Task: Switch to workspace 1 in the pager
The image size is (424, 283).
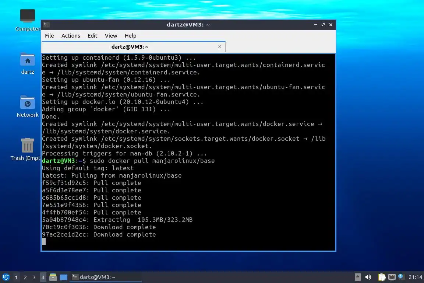Action: coord(17,277)
